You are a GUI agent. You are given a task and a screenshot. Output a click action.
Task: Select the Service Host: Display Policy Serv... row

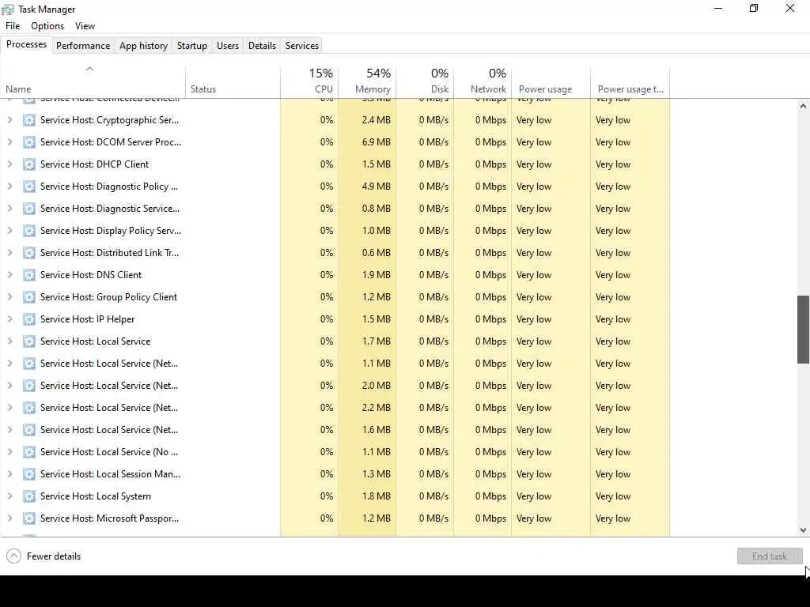click(335, 231)
